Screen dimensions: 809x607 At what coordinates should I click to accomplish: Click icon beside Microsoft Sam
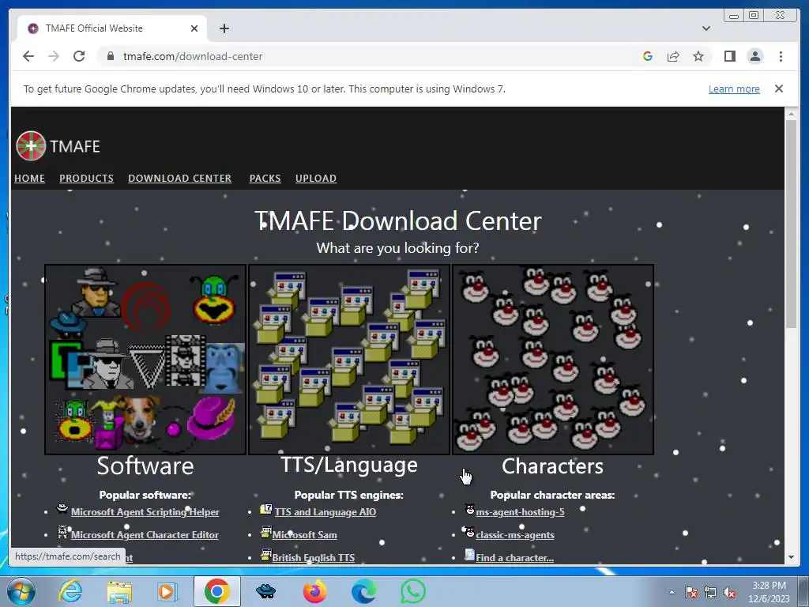pos(266,532)
